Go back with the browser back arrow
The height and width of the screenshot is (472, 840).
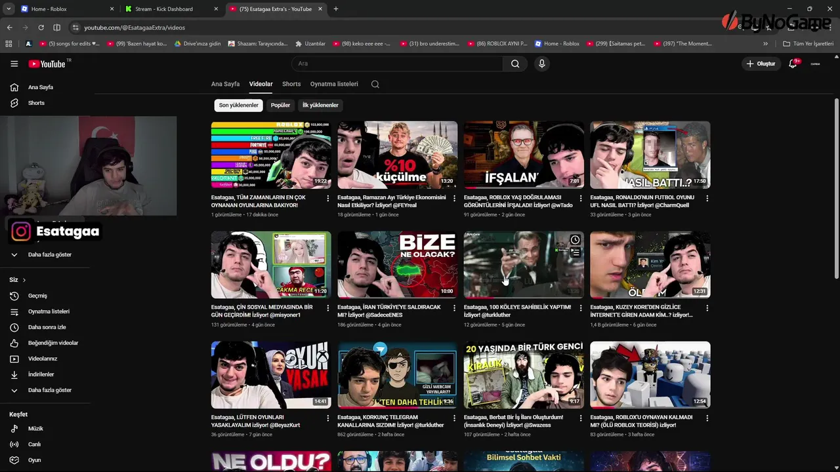click(10, 28)
